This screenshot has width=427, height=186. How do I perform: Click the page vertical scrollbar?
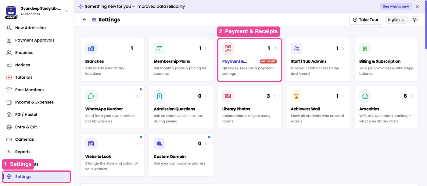(x=426, y=24)
